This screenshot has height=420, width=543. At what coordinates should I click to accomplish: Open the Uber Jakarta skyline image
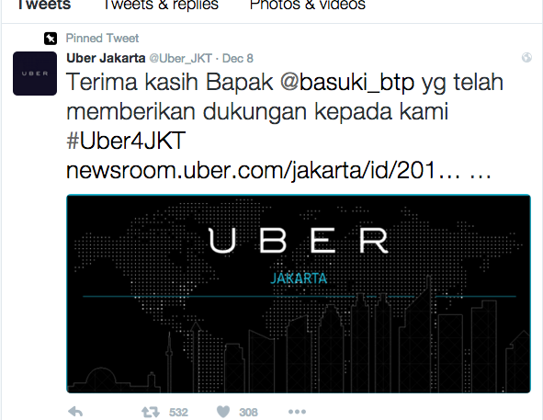(x=299, y=294)
